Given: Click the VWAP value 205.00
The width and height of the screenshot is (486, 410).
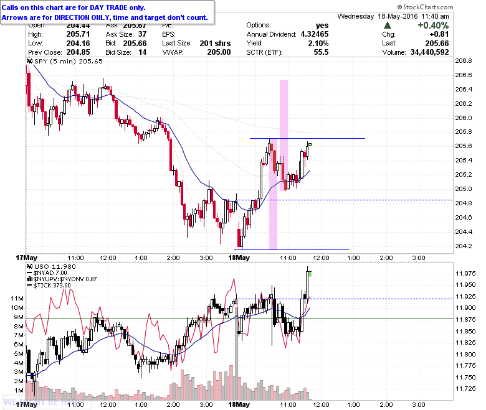Looking at the screenshot, I should (x=219, y=52).
